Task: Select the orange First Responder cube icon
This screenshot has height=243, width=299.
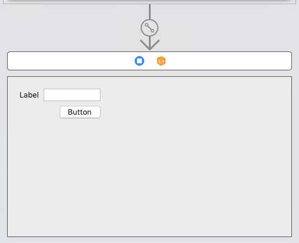Action: point(161,61)
